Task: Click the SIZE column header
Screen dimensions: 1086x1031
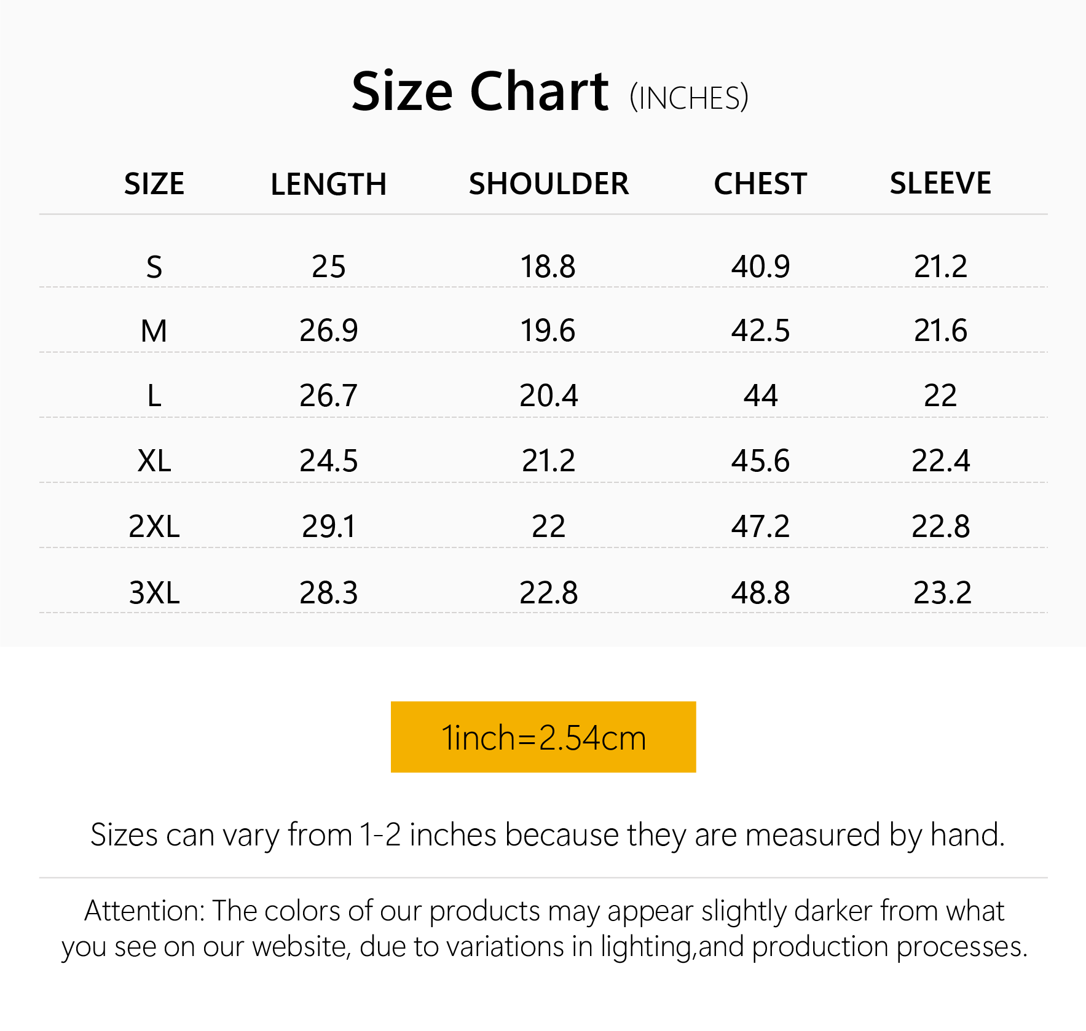Action: (154, 184)
